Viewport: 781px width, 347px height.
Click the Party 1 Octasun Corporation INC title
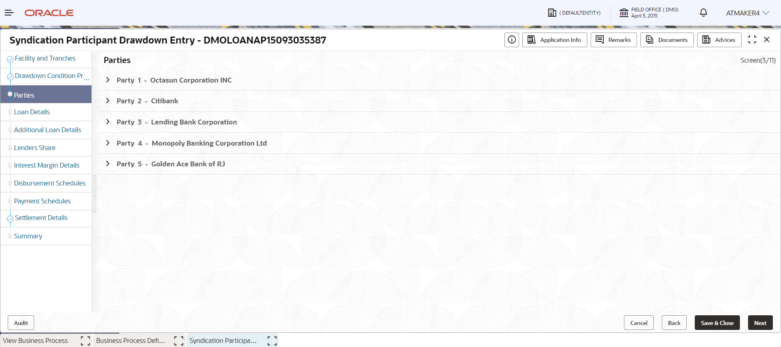coord(174,80)
